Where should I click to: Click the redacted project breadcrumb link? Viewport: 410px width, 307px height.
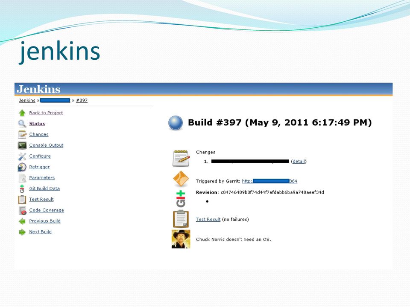pos(55,101)
